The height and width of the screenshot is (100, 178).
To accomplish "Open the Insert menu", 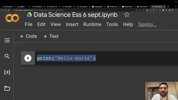I will pos(72,24).
